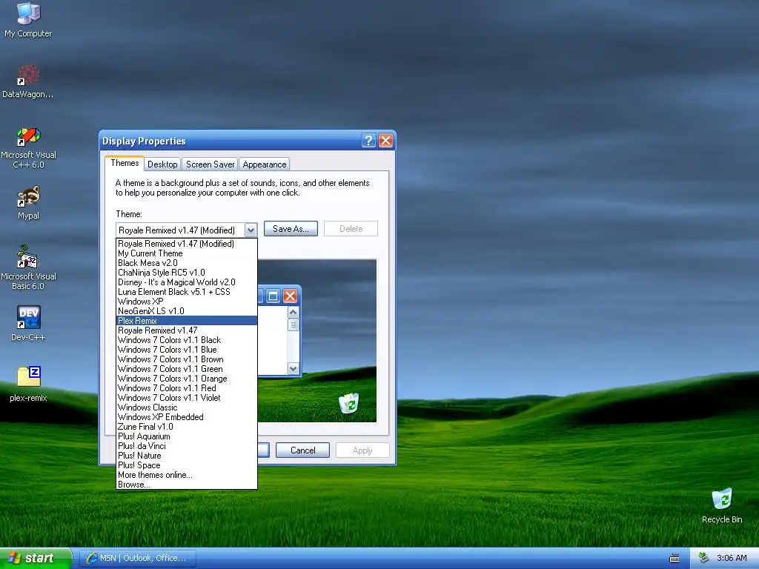Click the tray icon beside the clock
The width and height of the screenshot is (759, 569).
pyautogui.click(x=704, y=558)
